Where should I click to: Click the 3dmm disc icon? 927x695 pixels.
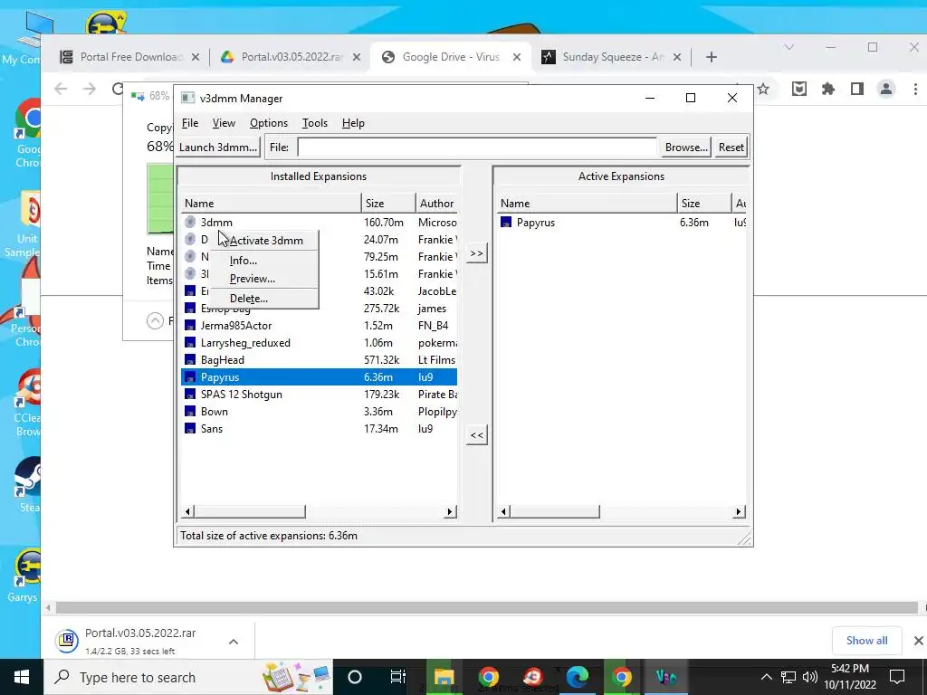[190, 223]
